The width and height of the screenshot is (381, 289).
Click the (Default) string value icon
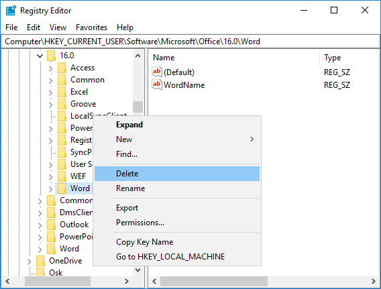coord(157,72)
